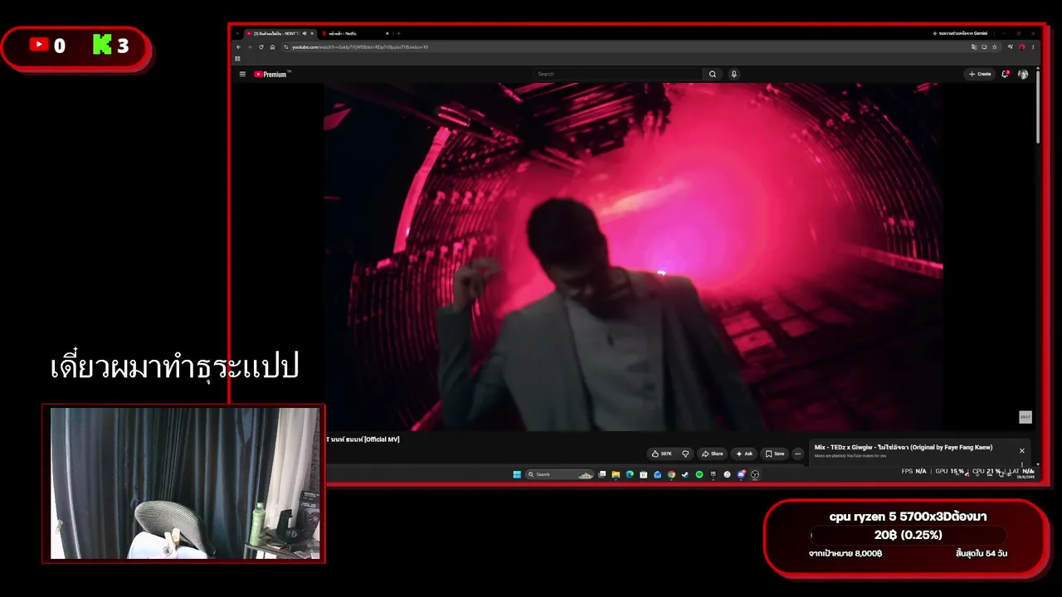Image resolution: width=1062 pixels, height=597 pixels.
Task: Open the Mix playlist options menu
Action: (x=1021, y=464)
